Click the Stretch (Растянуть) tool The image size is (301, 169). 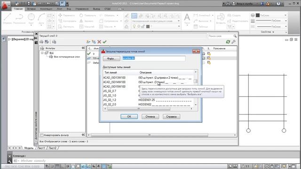click(x=66, y=27)
